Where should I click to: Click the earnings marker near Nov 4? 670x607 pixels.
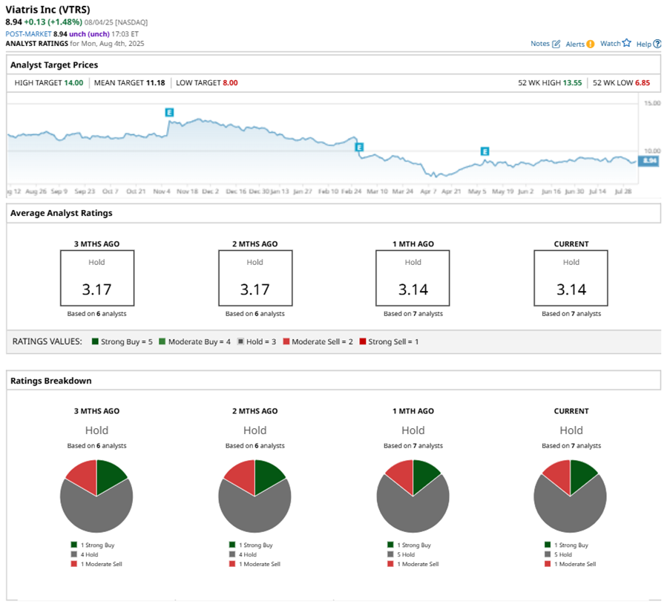pyautogui.click(x=169, y=113)
